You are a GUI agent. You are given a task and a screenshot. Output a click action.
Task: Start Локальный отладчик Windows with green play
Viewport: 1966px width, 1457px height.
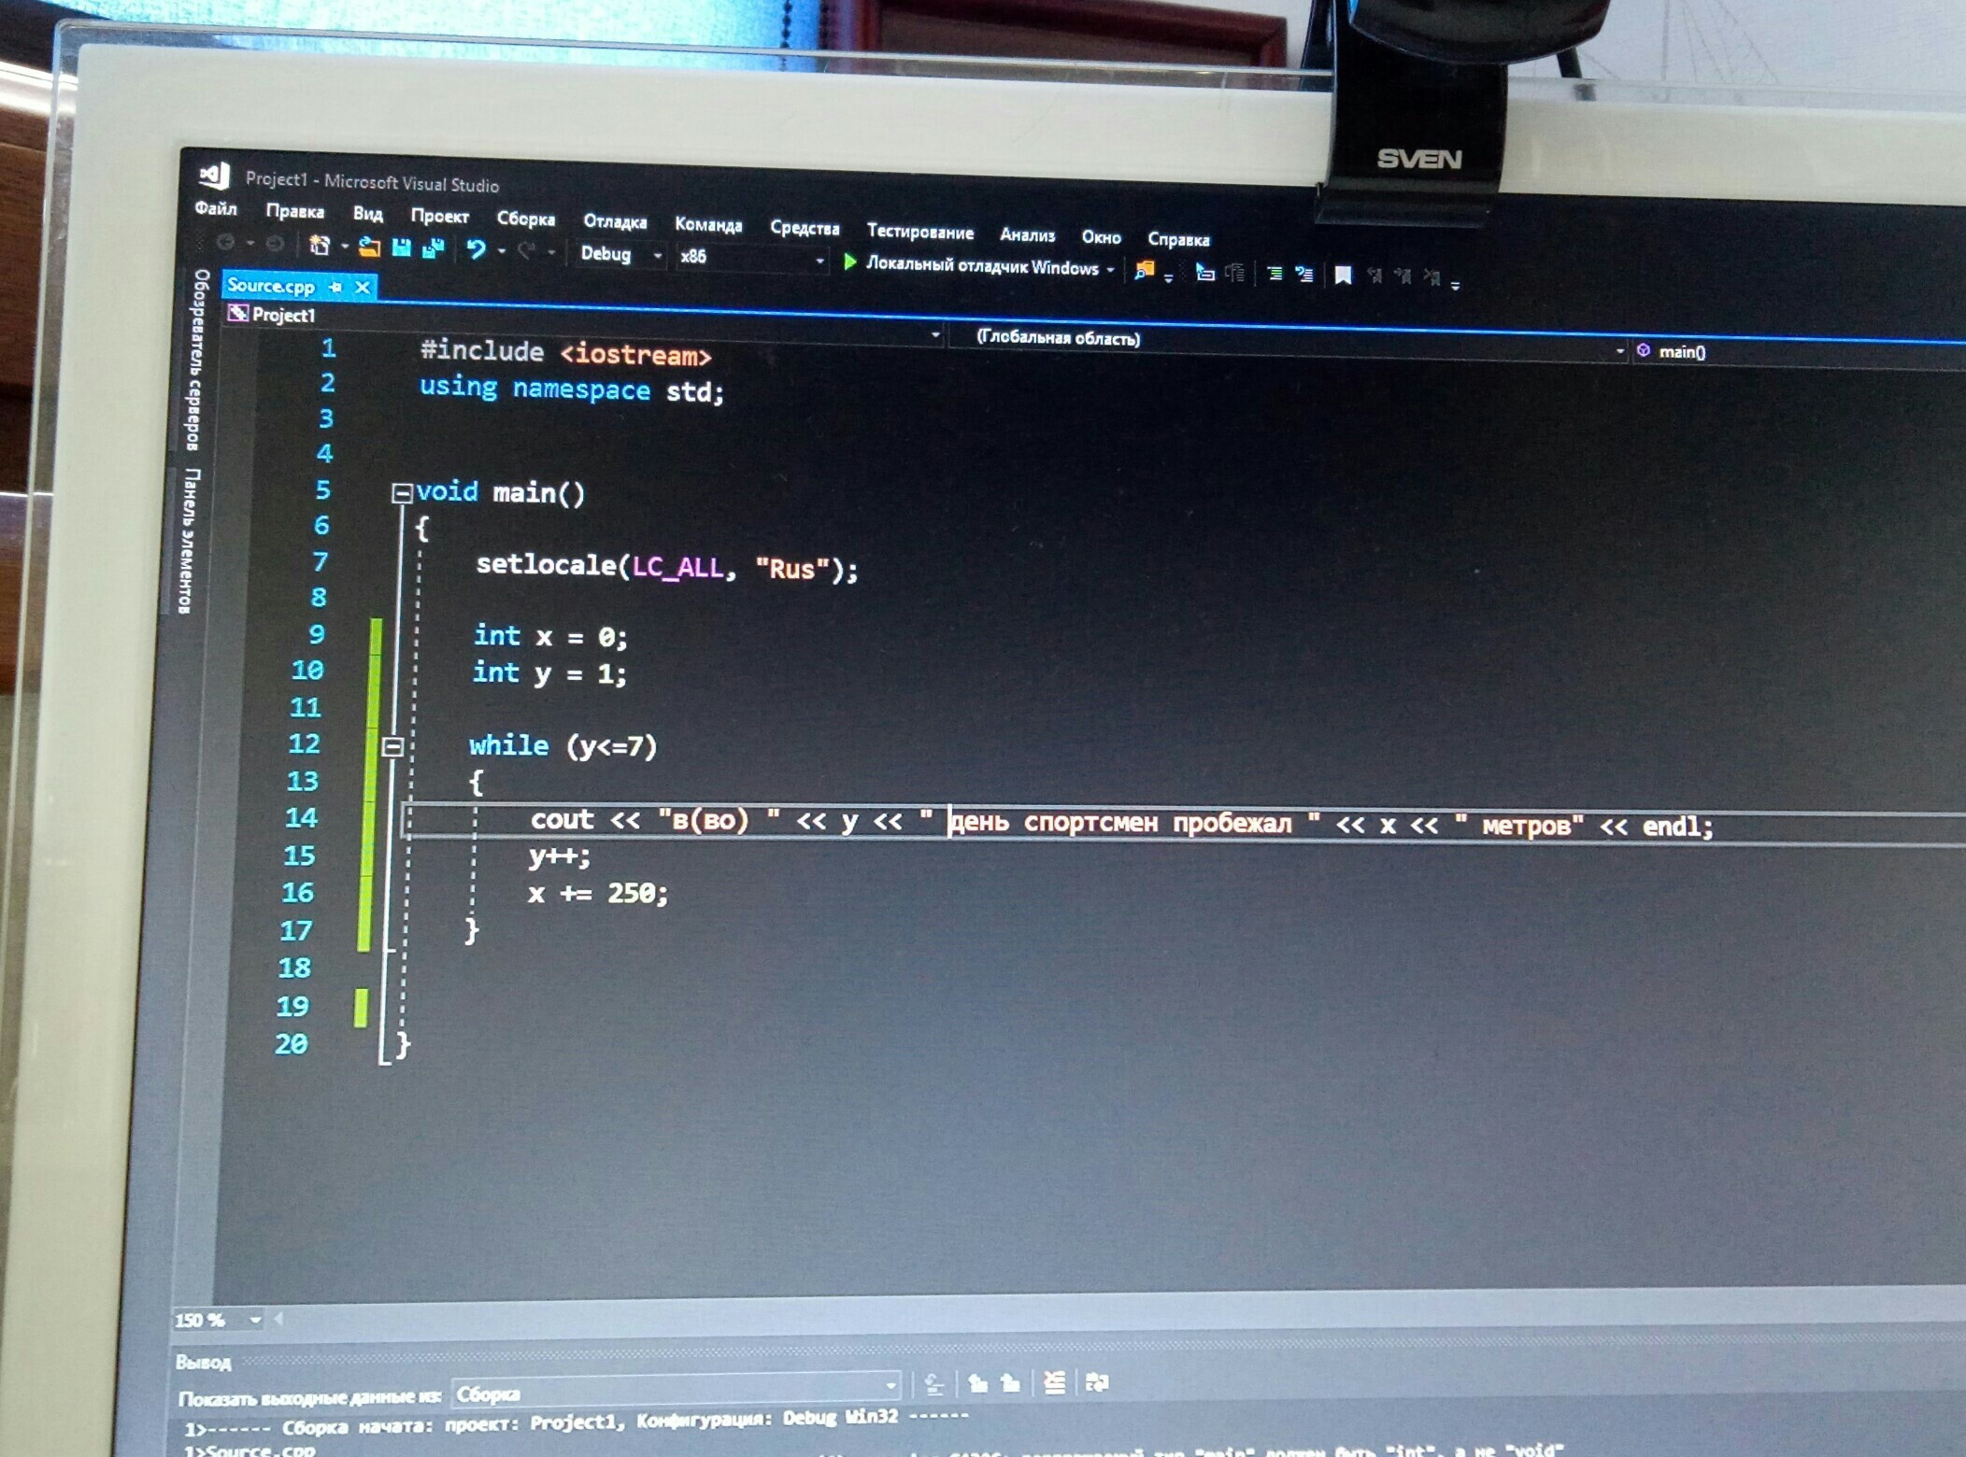849,262
